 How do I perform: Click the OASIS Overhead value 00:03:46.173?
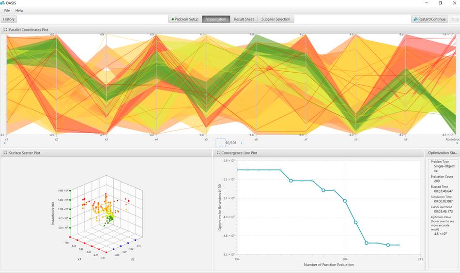443,211
